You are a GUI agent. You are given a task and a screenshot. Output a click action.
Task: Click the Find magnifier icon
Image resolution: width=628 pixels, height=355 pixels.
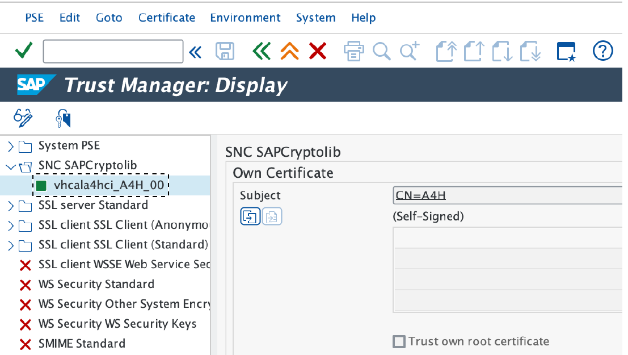click(x=382, y=52)
